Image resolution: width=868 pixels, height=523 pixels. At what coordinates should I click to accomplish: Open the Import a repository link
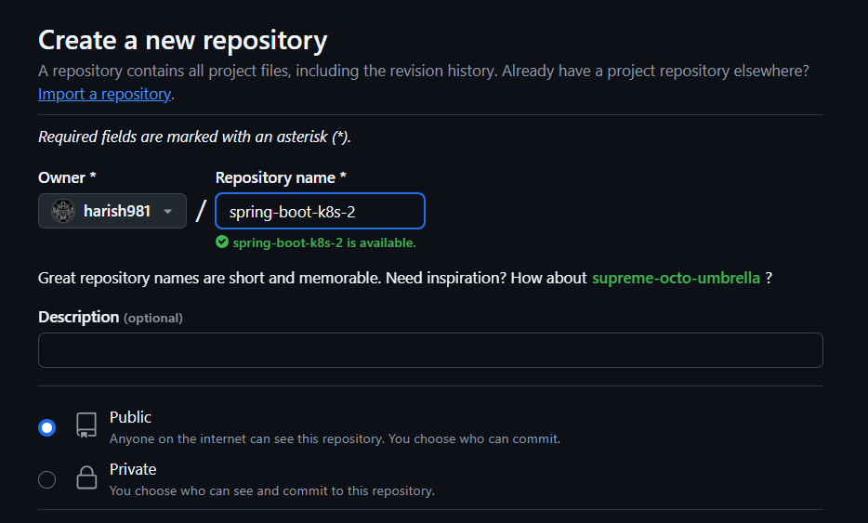[x=104, y=94]
